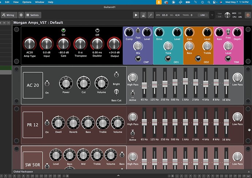Click the PR 12 Reverb knob
The height and width of the screenshot is (178, 252).
tap(73, 123)
